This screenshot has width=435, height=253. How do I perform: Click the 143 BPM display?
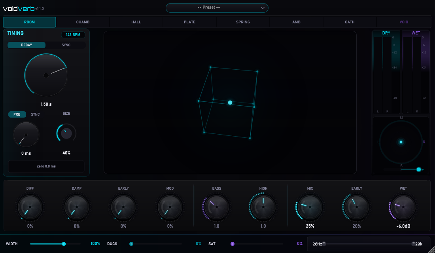[x=73, y=35]
